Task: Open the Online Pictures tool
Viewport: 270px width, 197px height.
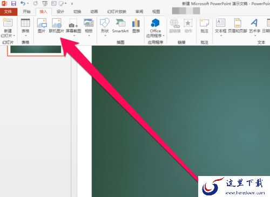Action: click(57, 26)
